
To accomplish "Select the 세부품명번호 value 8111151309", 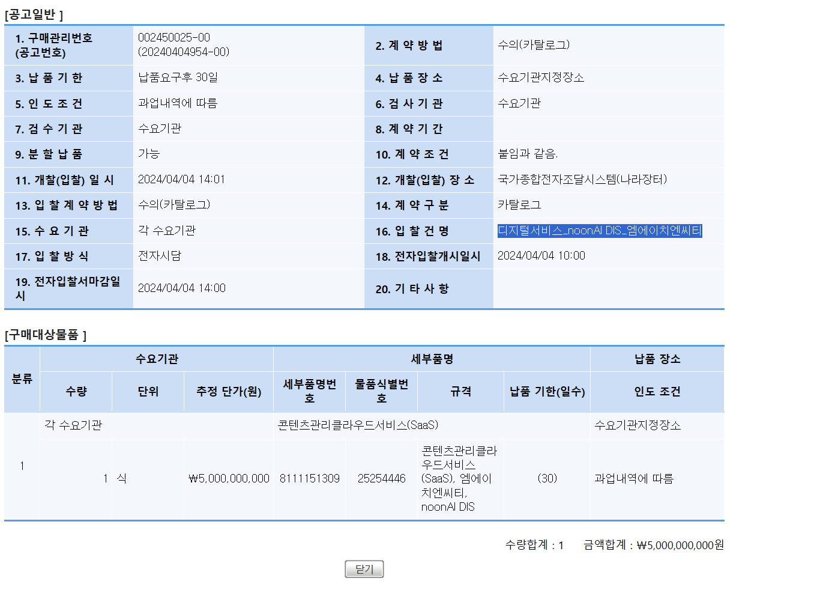I will [x=309, y=478].
